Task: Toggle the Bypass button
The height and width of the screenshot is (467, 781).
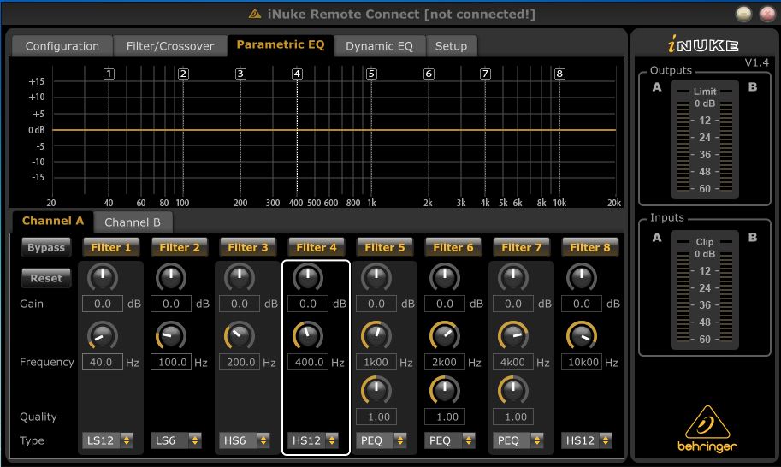Action: (46, 247)
